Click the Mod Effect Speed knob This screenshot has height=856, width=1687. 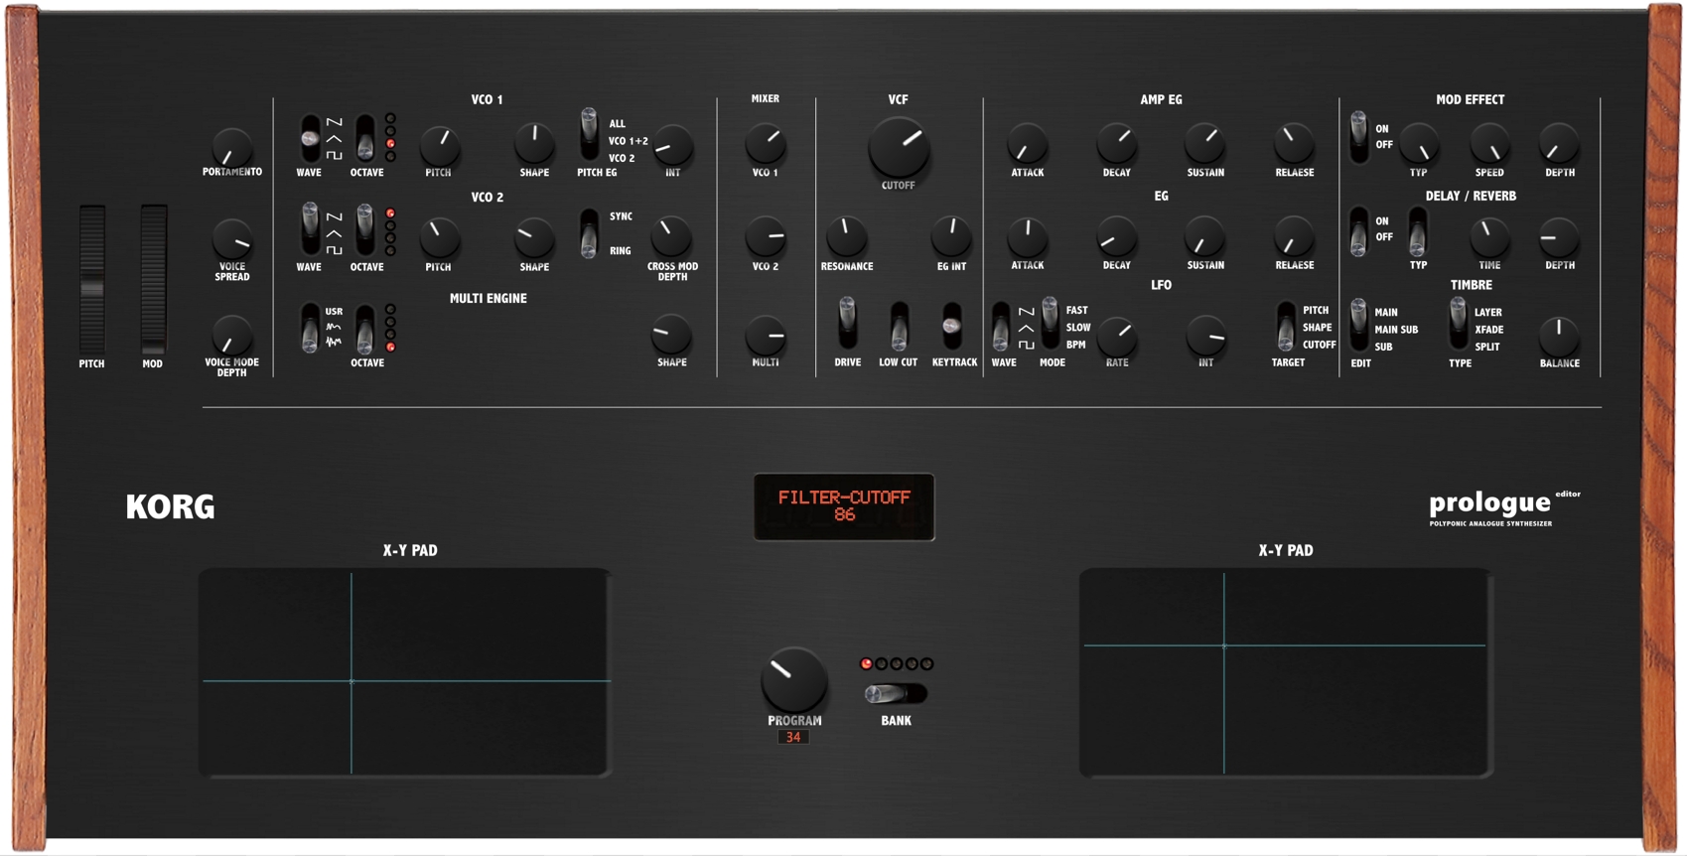[1488, 145]
